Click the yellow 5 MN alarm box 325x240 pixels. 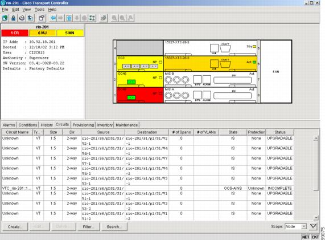(70, 33)
